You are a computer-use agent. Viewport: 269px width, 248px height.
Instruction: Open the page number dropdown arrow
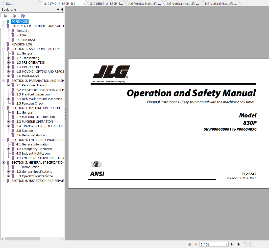pyautogui.click(x=227, y=244)
